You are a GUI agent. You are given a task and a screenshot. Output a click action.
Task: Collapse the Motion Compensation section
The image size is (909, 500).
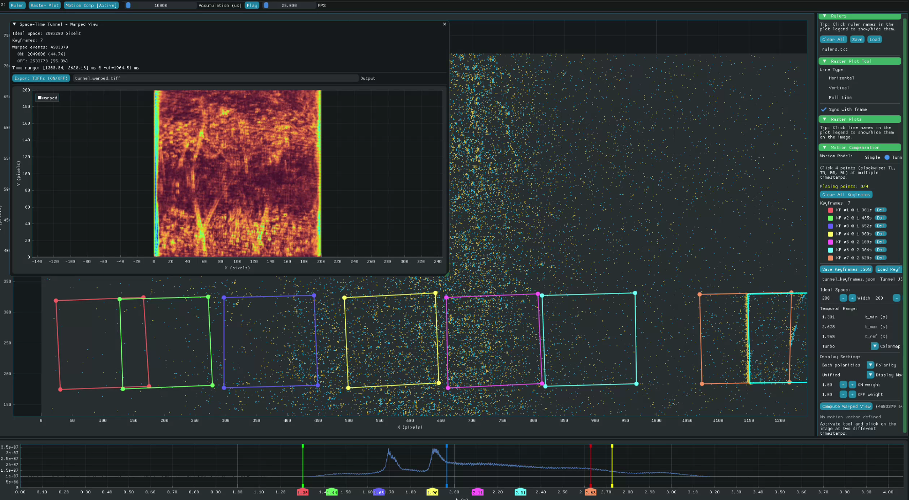coord(860,147)
